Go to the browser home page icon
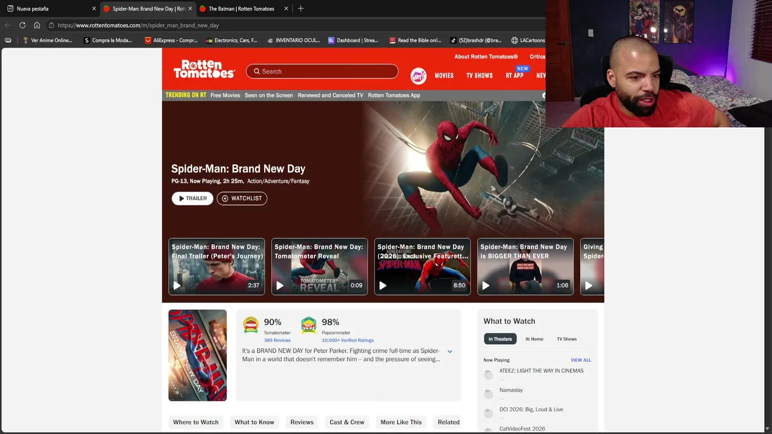772x434 pixels. (37, 25)
